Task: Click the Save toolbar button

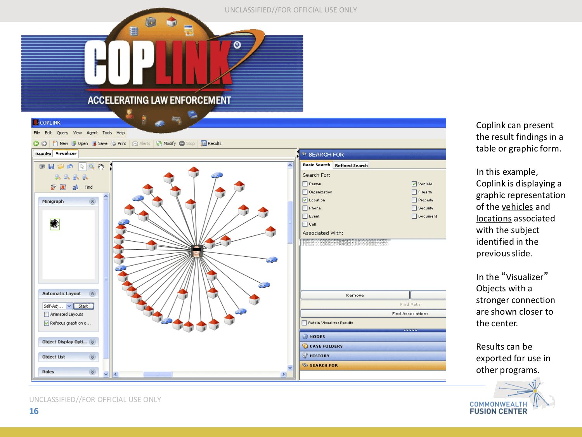Action: [x=100, y=143]
